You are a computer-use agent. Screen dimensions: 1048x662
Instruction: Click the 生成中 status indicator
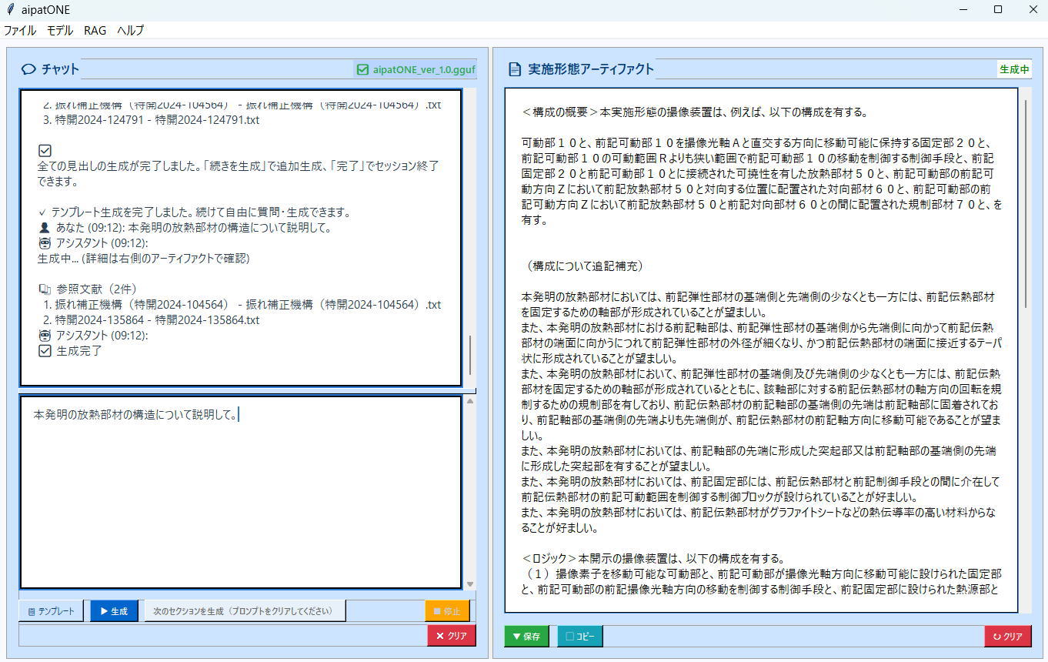click(x=1013, y=69)
